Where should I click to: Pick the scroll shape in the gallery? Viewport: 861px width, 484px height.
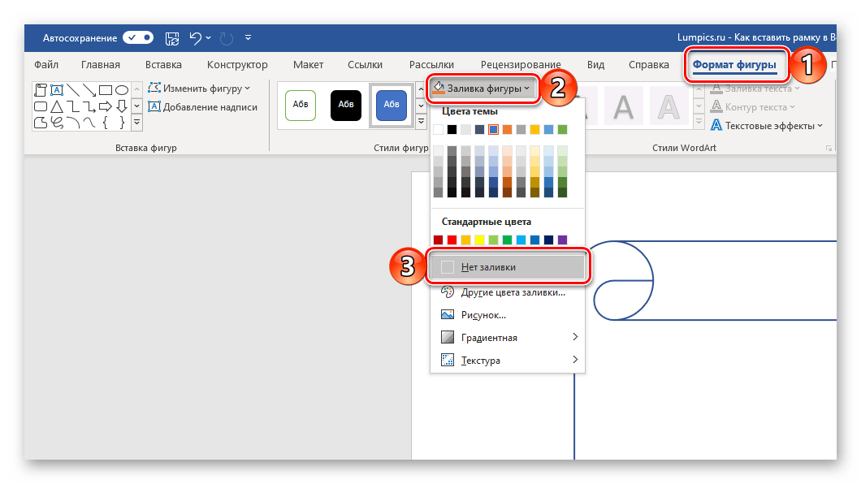(x=41, y=90)
